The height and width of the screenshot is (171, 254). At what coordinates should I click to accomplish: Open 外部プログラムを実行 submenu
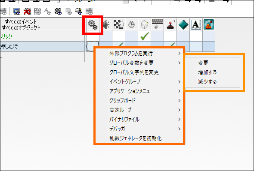point(139,54)
